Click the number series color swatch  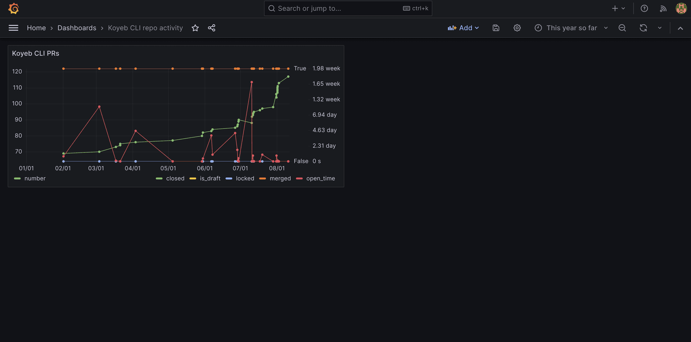click(x=17, y=178)
